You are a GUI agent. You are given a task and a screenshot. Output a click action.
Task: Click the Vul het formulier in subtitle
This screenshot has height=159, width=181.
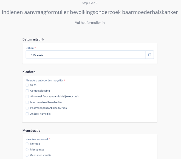coord(90,22)
